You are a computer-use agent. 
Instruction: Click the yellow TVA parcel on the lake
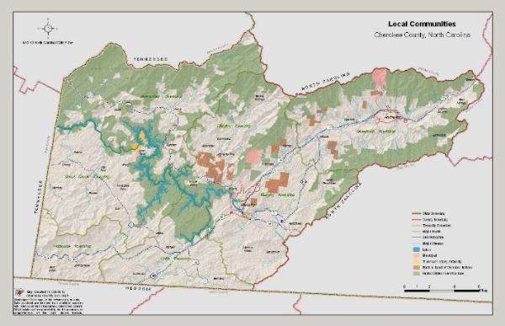(139, 142)
